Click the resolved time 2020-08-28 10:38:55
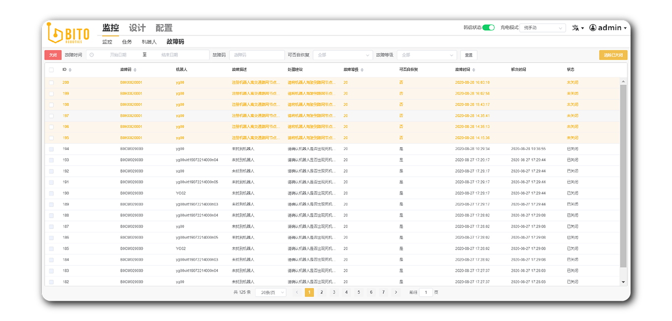This screenshot has height=321, width=672. point(528,149)
